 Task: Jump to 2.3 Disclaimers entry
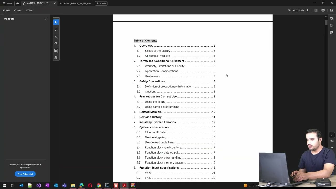176,76
